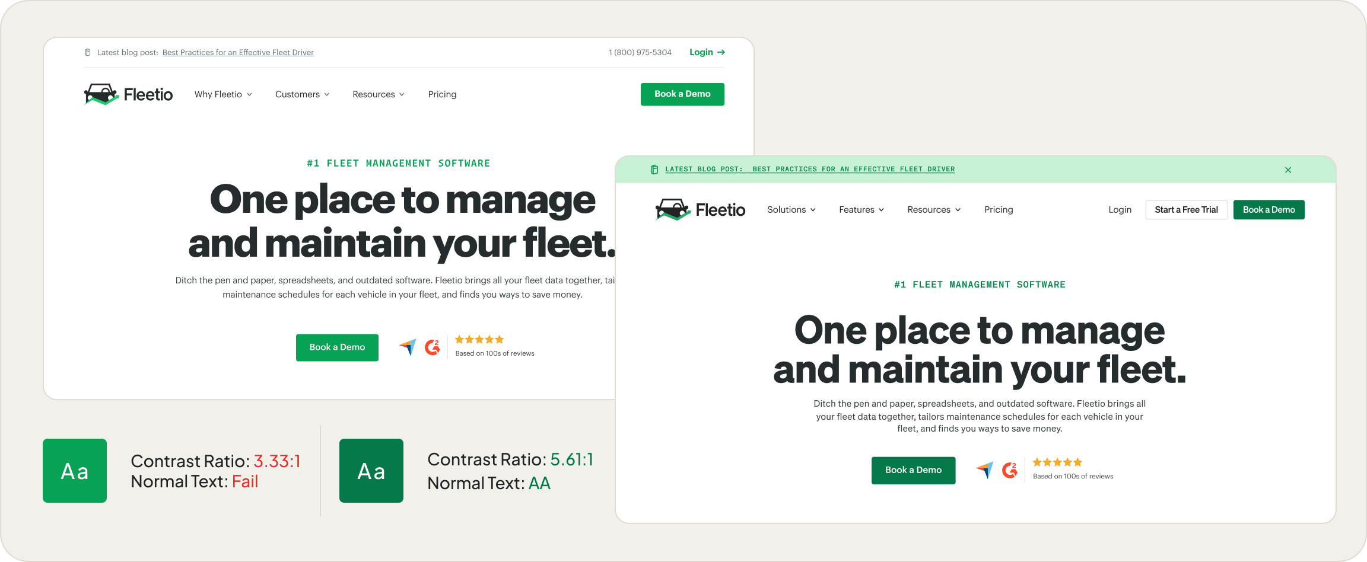This screenshot has width=1367, height=562.
Task: Click the hero Book a Demo in left window
Action: point(337,347)
